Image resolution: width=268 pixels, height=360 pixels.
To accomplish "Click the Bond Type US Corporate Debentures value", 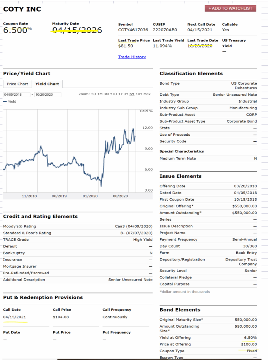I will tap(244, 86).
